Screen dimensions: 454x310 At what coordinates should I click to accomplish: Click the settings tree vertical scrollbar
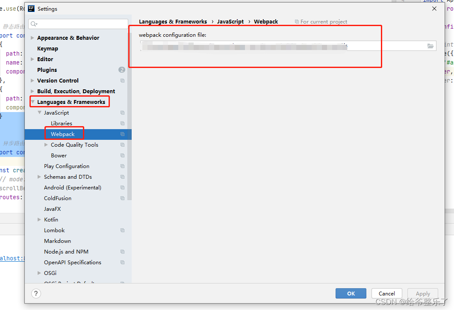point(130,116)
